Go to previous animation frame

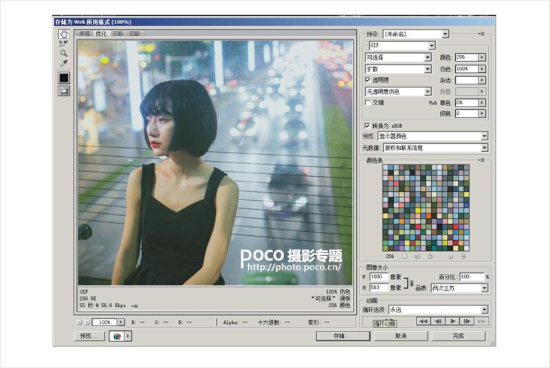pyautogui.click(x=438, y=321)
